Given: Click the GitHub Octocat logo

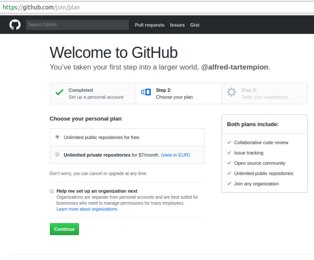Looking at the screenshot, I should [x=15, y=25].
